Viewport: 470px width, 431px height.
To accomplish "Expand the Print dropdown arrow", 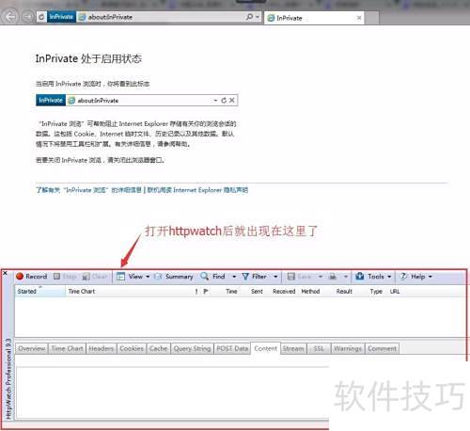I will click(346, 277).
